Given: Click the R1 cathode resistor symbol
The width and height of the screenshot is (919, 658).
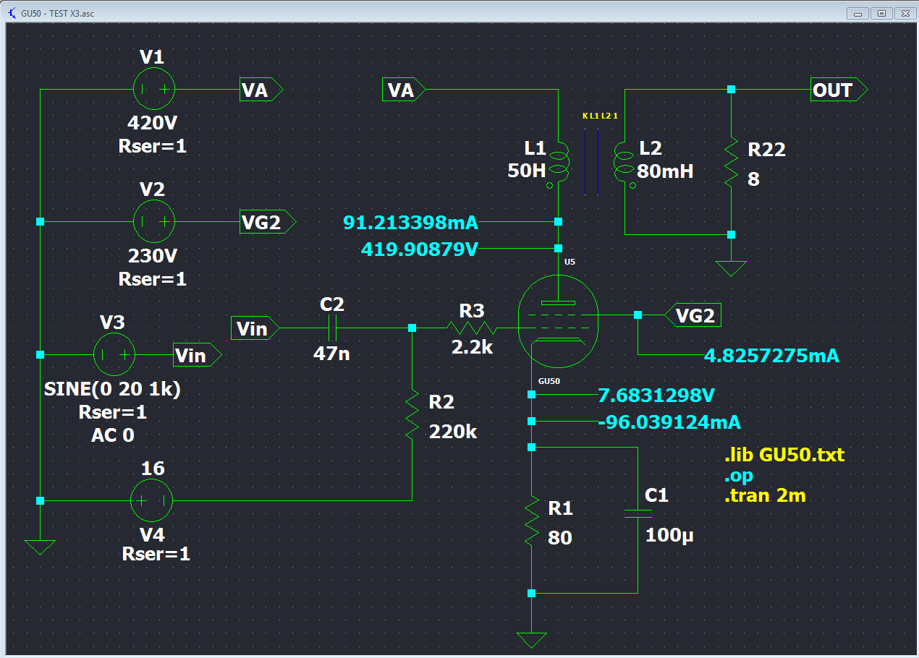Looking at the screenshot, I should click(532, 521).
